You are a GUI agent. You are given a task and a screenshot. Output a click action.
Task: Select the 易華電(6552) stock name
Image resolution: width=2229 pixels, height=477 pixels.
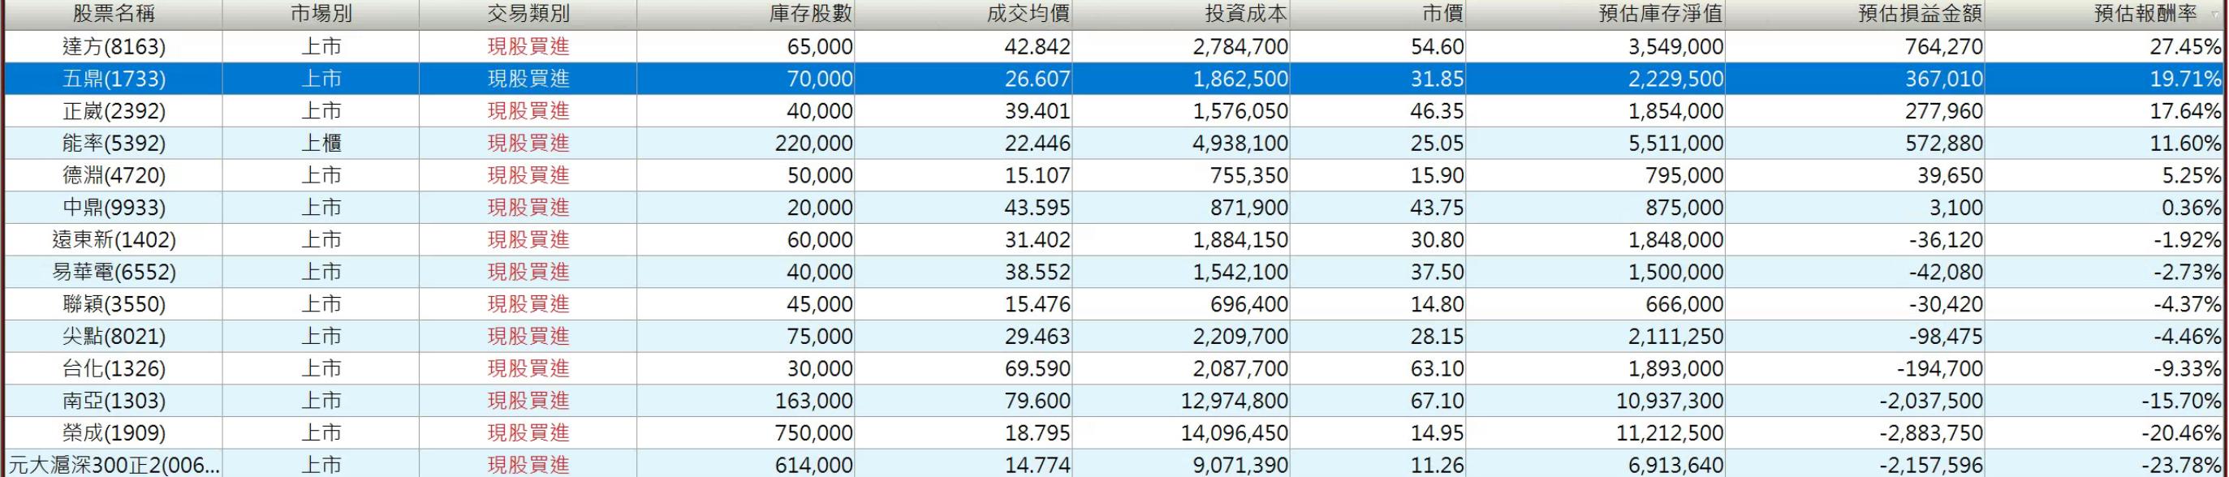(x=114, y=273)
